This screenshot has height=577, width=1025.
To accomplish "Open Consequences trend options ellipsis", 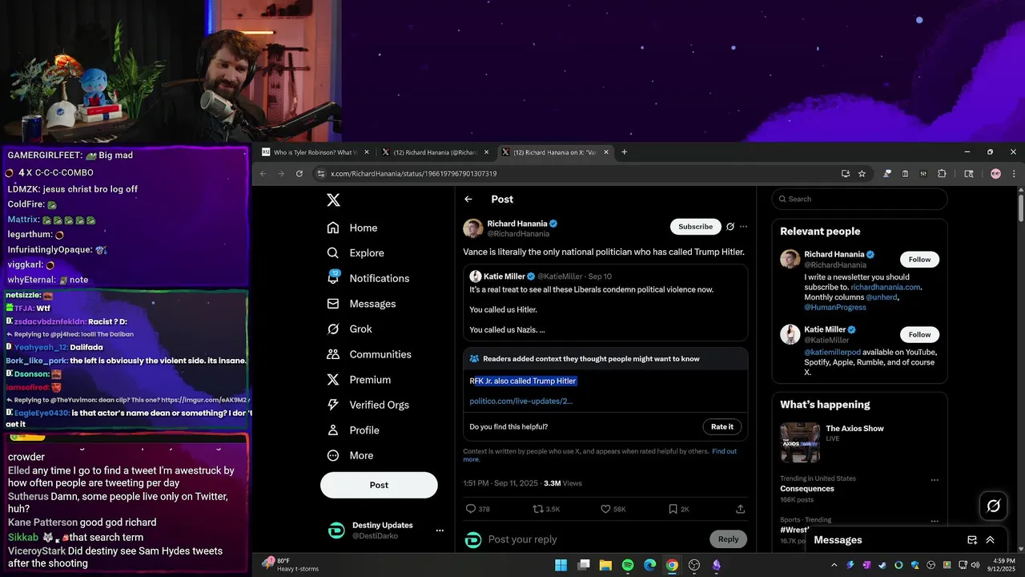I will [934, 480].
